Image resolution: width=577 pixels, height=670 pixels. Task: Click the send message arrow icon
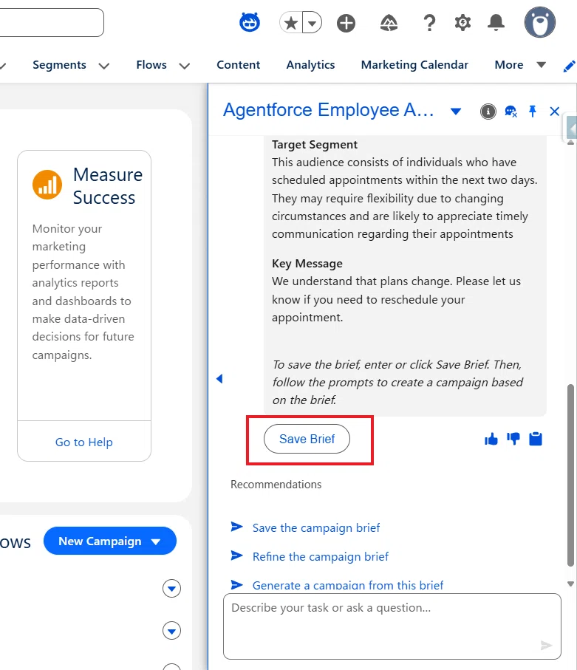[546, 645]
